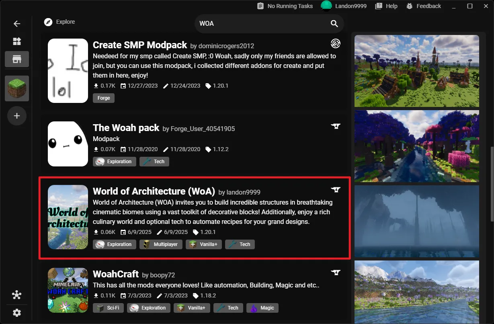Select Vanilla+ tag on WoahCraft
The width and height of the screenshot is (494, 324).
192,308
